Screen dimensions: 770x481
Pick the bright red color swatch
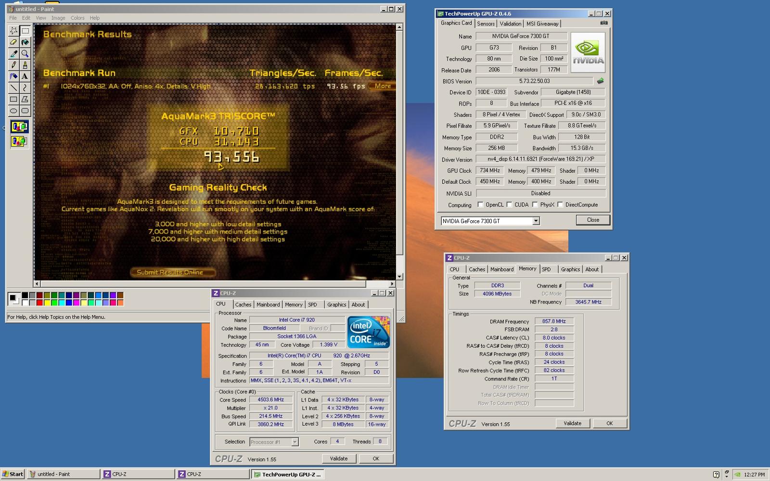(40, 303)
